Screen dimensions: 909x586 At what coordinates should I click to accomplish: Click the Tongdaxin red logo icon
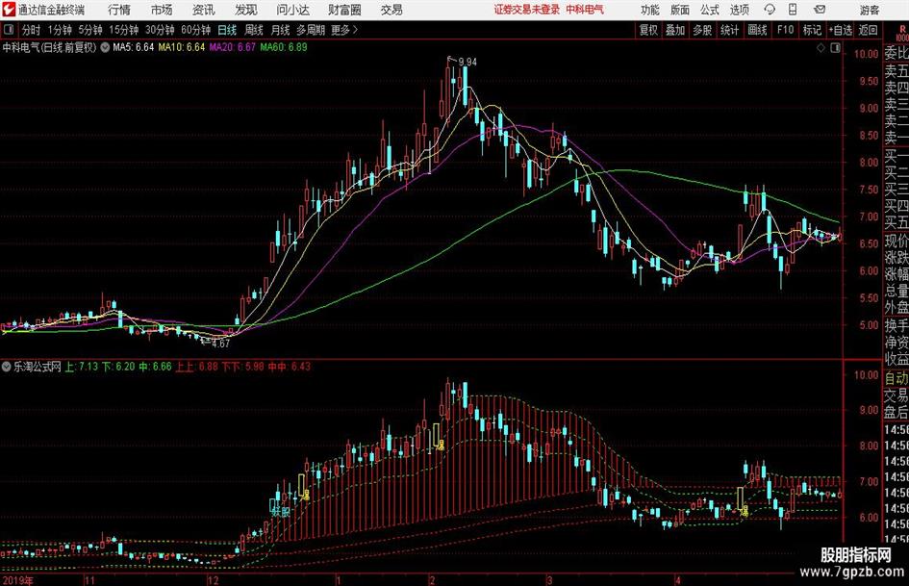9,10
